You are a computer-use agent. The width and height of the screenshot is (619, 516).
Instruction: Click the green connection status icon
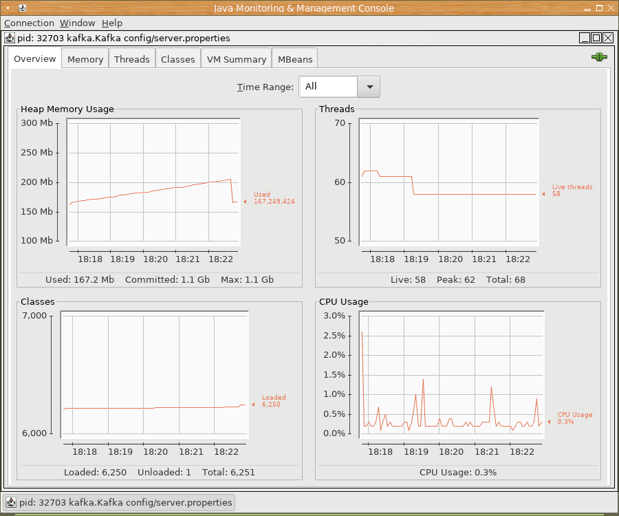598,57
